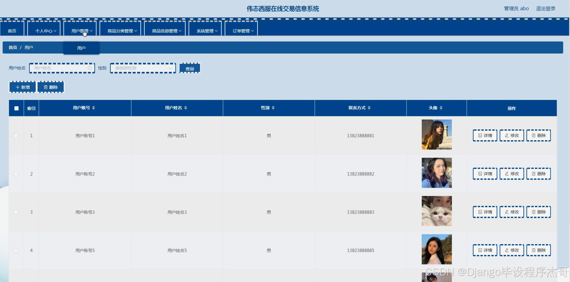This screenshot has width=570, height=282.
Task: Open avatar thumbnail for 用户账号2
Action: (x=437, y=173)
